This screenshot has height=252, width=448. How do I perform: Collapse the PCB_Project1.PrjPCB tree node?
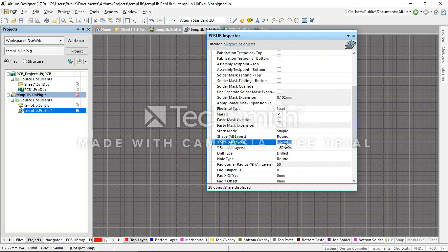[x=9, y=74]
